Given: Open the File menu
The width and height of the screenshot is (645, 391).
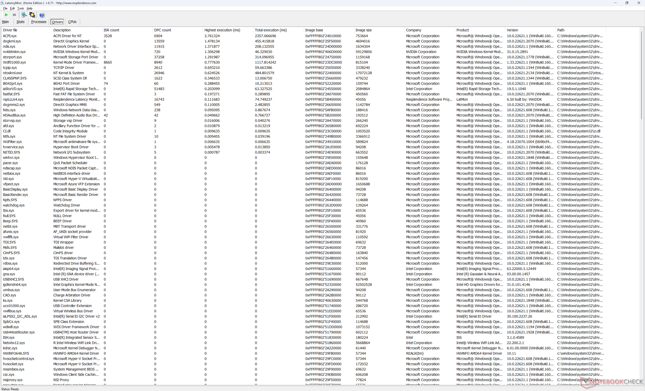Looking at the screenshot, I should tap(5, 8).
